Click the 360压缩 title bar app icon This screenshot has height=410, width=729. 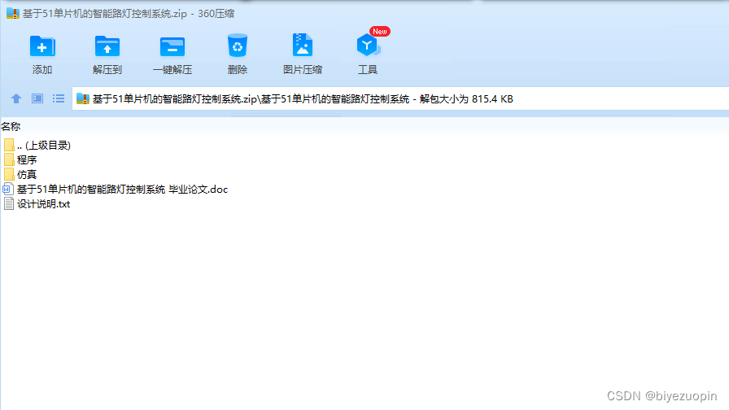[x=12, y=14]
